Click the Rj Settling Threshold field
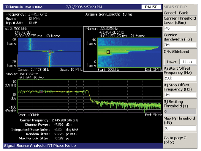201x151 pixels. point(180,111)
